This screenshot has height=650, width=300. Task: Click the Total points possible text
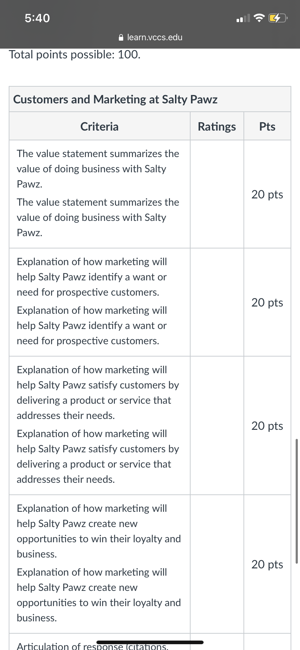coord(75,54)
